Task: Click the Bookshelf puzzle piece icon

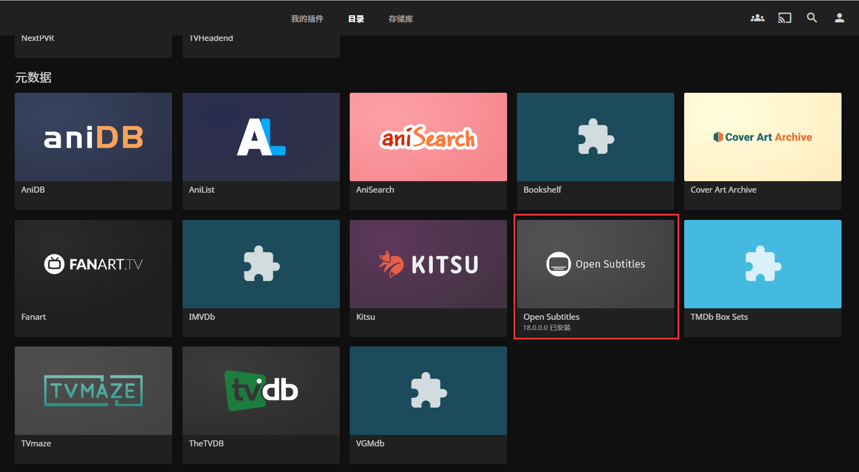Action: tap(595, 137)
